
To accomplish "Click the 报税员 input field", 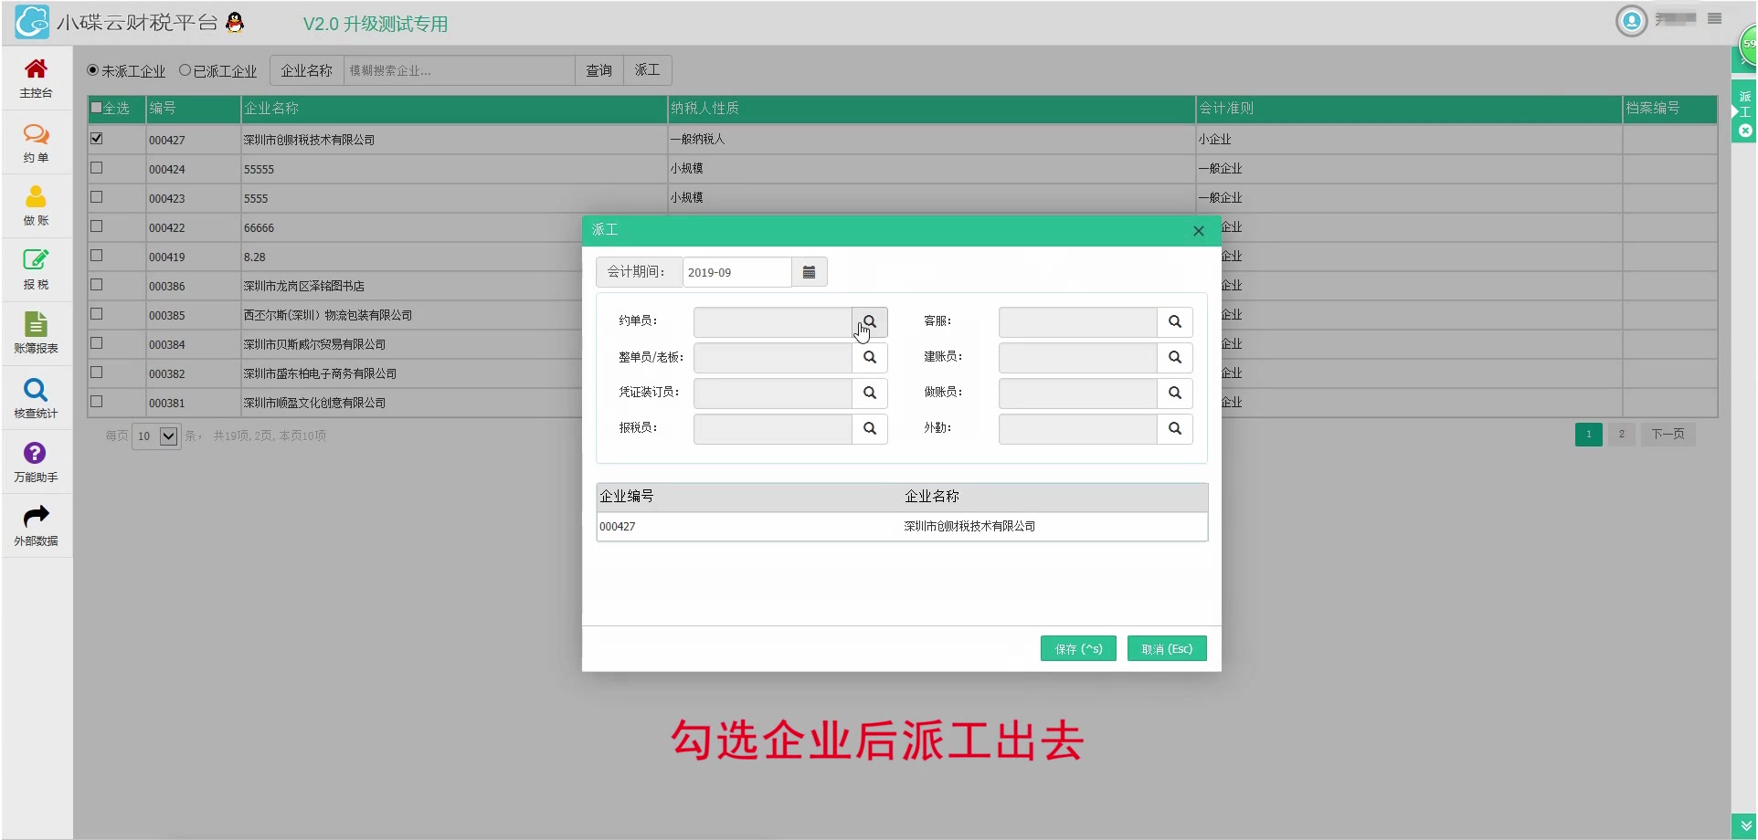I will 773,428.
